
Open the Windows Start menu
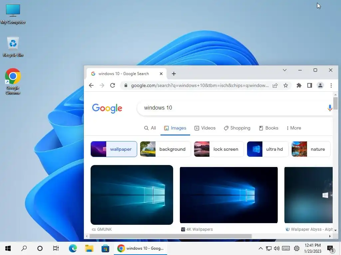click(x=8, y=248)
